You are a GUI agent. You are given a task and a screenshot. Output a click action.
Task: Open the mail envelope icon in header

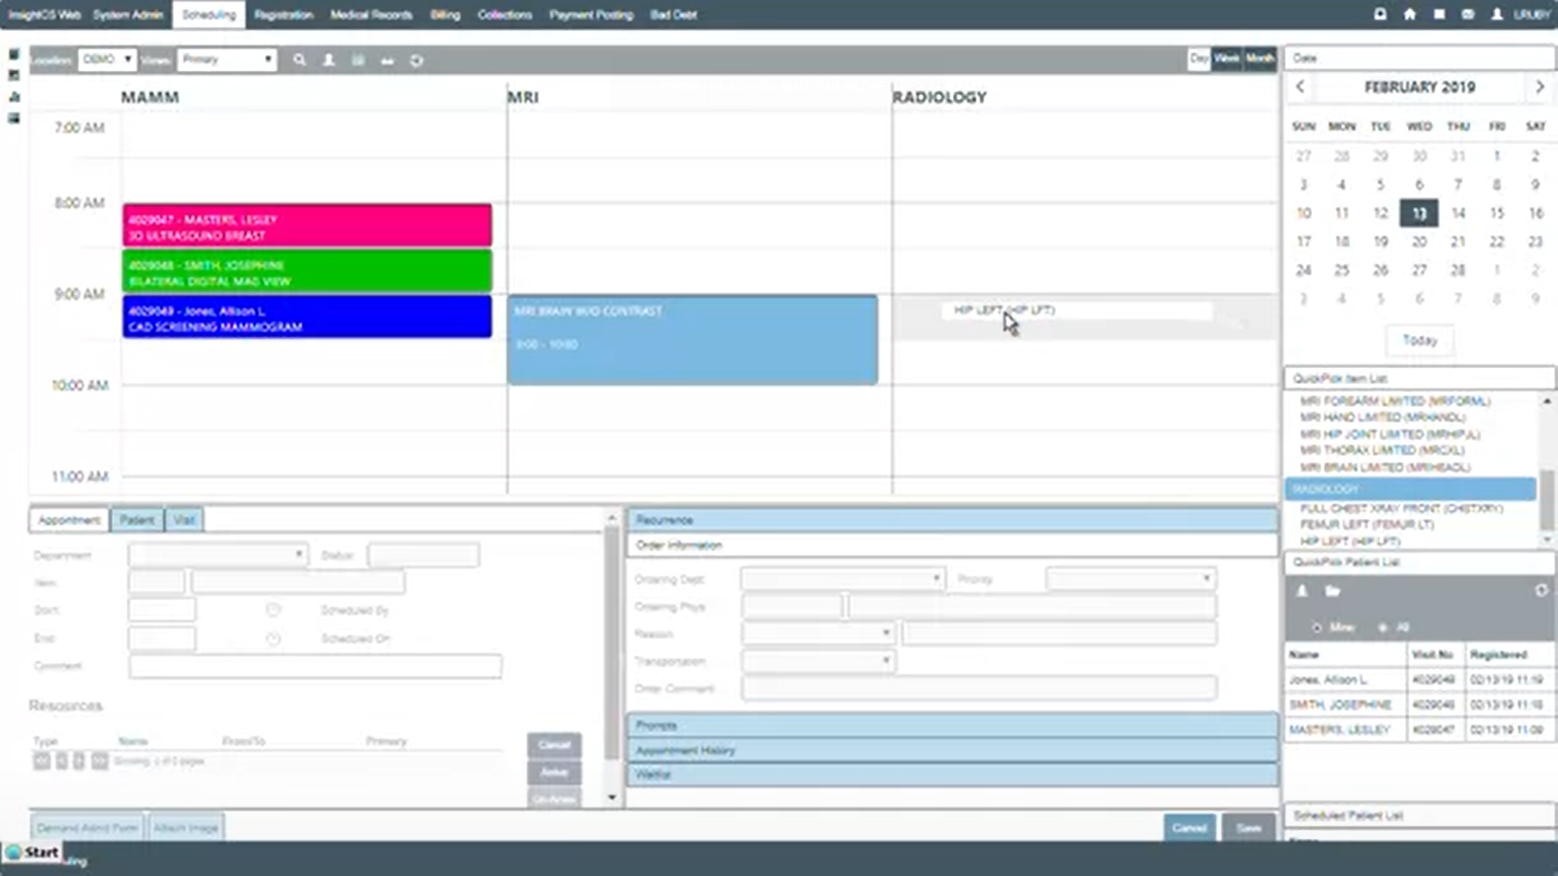(1468, 15)
